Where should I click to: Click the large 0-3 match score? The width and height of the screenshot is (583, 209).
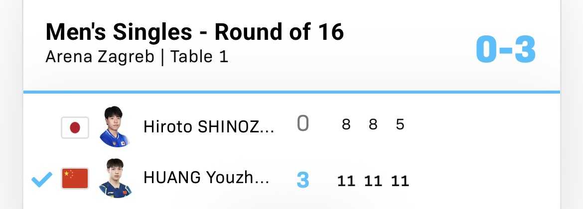[x=505, y=50]
